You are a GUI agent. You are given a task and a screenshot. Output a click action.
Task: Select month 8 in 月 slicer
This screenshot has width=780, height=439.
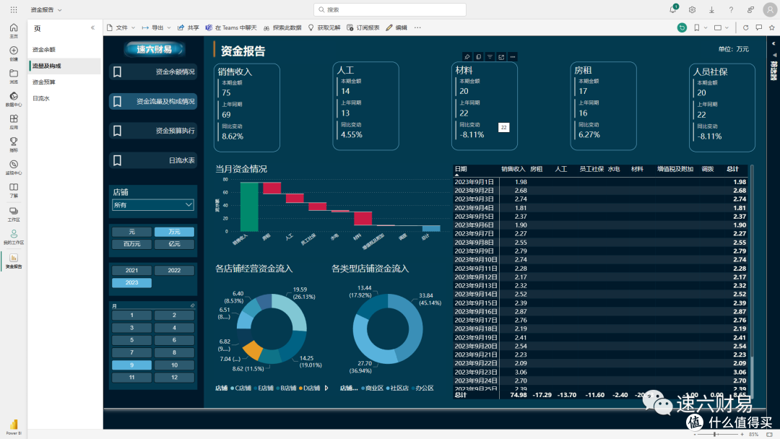click(174, 352)
